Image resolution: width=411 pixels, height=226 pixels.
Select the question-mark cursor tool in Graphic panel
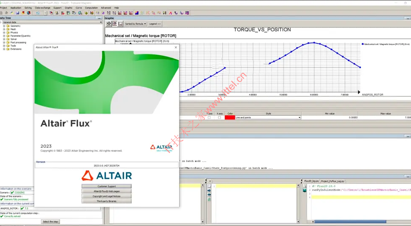click(114, 24)
